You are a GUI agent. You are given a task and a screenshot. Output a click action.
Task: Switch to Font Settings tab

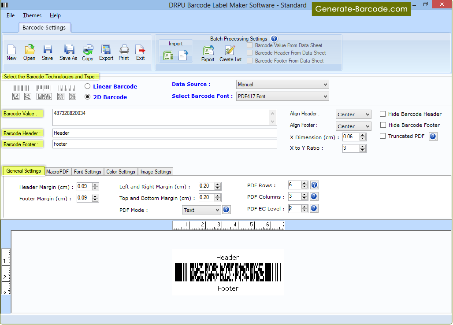point(88,172)
